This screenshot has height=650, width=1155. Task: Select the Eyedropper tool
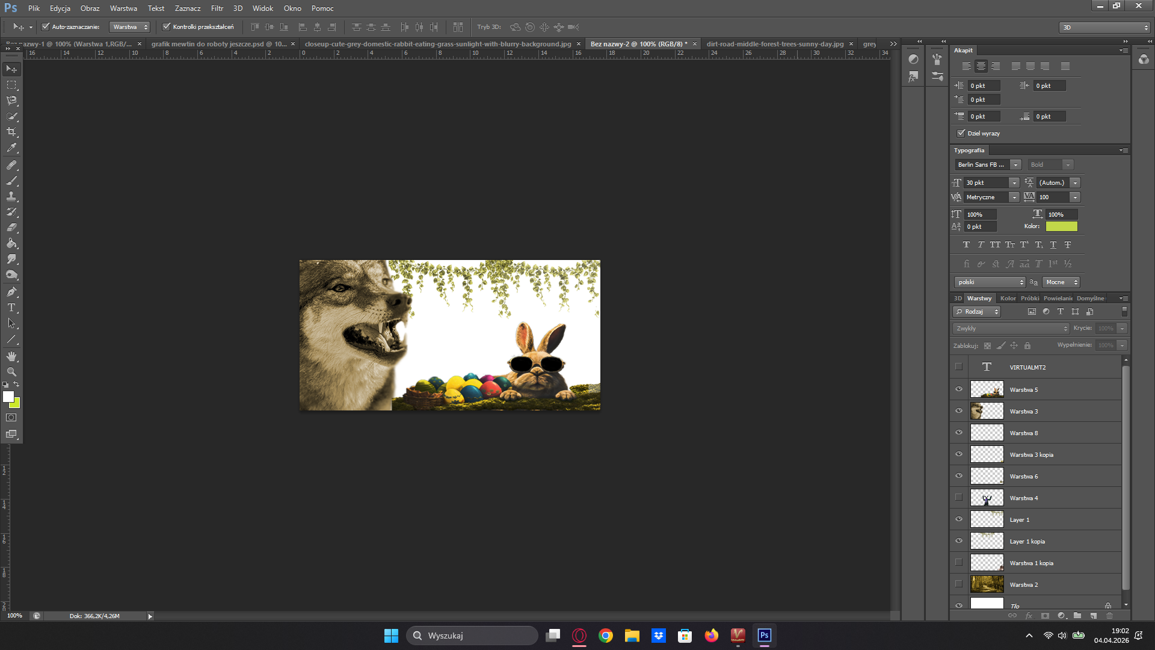11,147
